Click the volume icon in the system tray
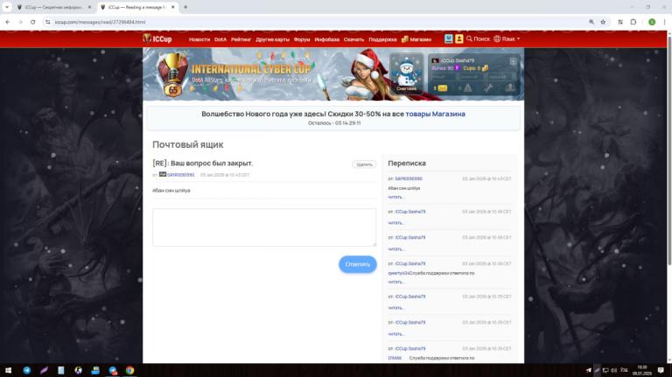Image resolution: width=672 pixels, height=377 pixels. point(613,370)
